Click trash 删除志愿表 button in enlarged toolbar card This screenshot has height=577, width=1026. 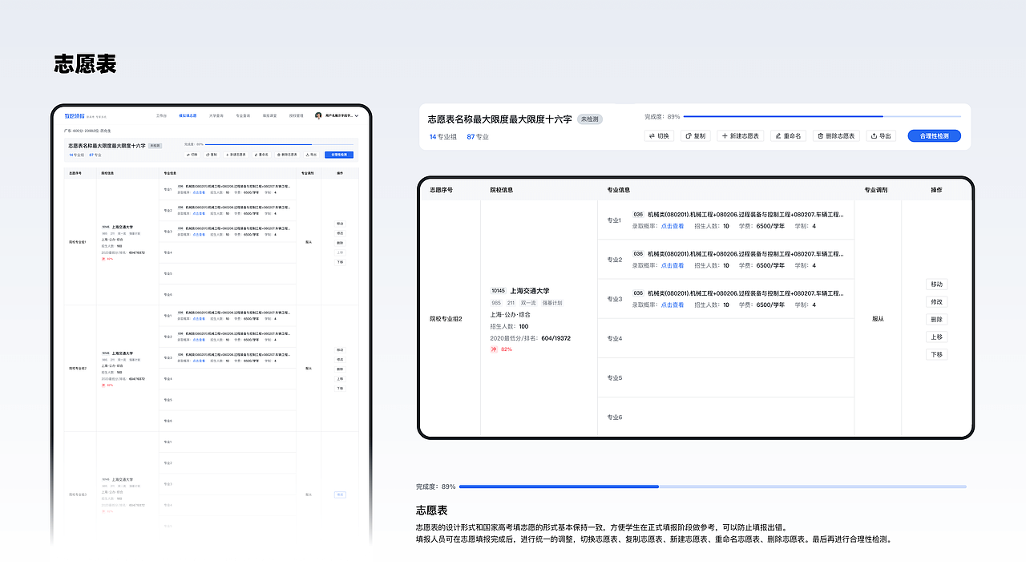tap(837, 136)
